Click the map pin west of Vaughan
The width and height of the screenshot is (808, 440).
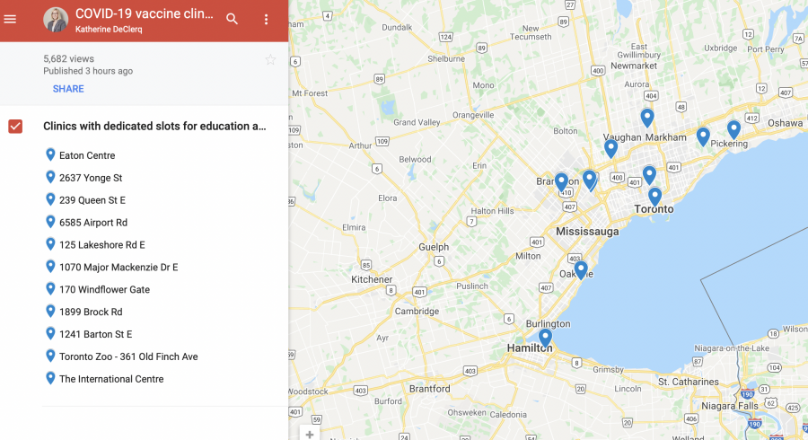[x=610, y=147]
